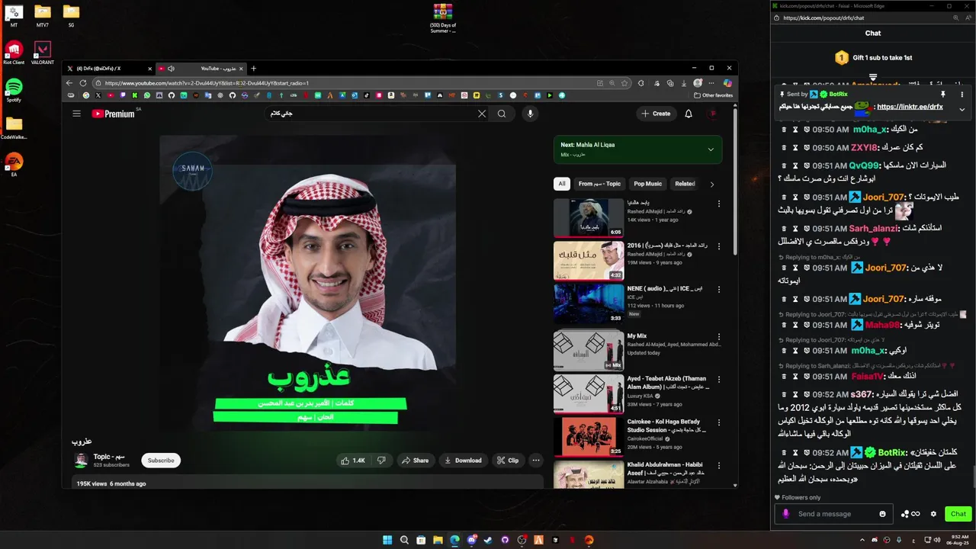Open the YouTube guide hamburger menu
The width and height of the screenshot is (976, 549).
[76, 114]
